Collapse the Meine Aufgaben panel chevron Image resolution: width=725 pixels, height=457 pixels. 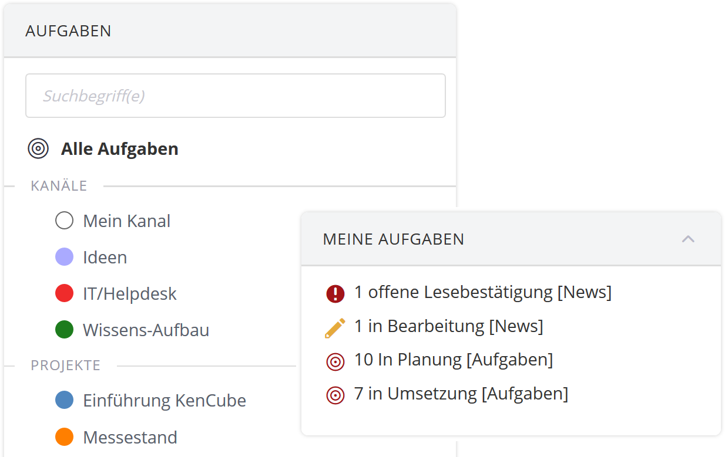coord(688,239)
